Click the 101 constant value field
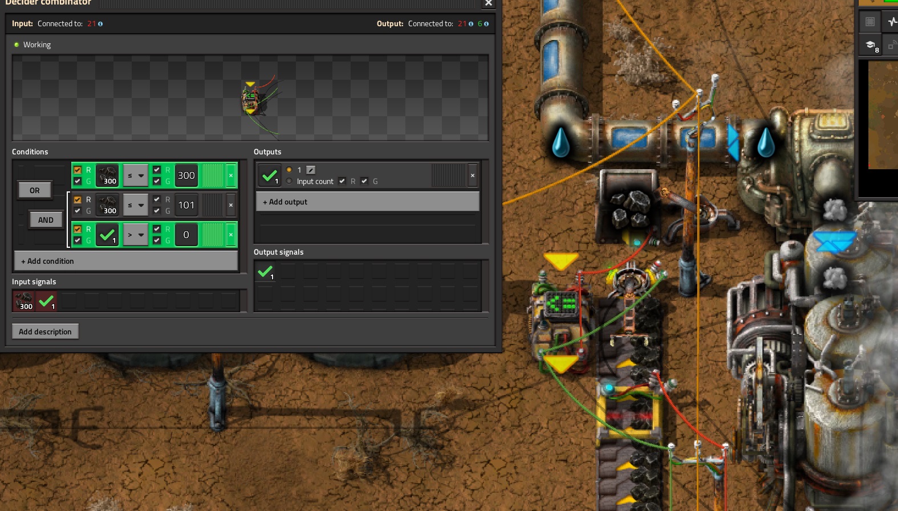The image size is (898, 511). click(186, 205)
